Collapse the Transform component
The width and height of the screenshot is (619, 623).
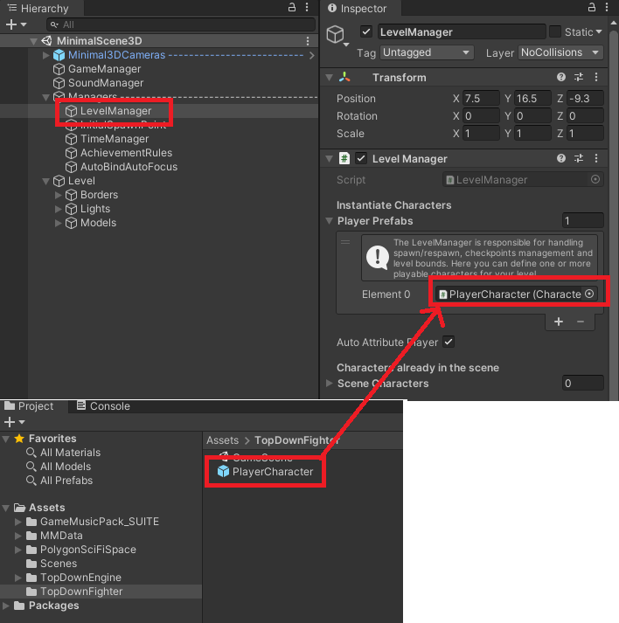(x=330, y=78)
